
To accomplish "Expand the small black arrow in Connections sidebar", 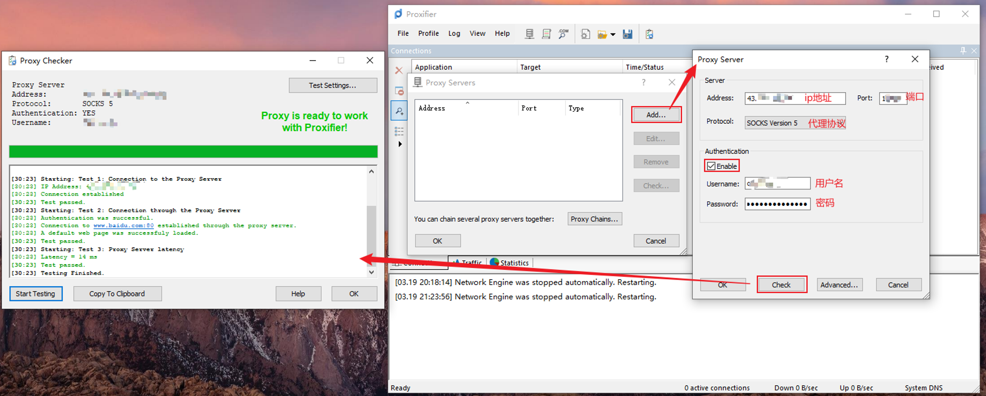I will click(400, 144).
